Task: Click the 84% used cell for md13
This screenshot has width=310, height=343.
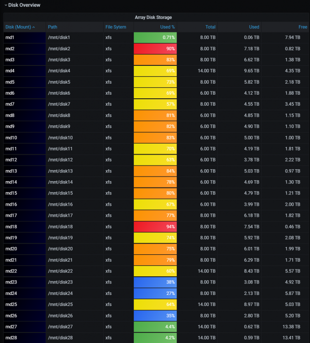Action: (x=155, y=171)
